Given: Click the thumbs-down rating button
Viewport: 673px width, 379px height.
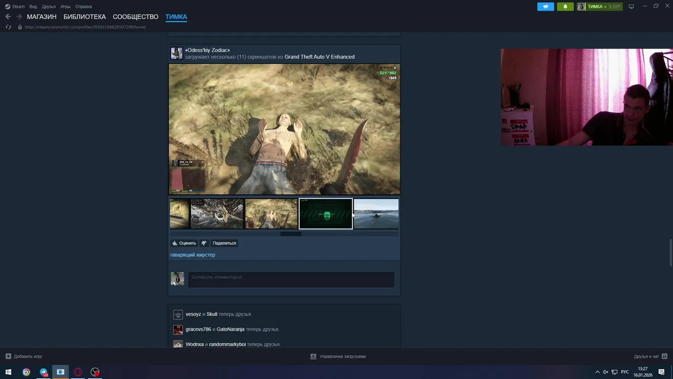Looking at the screenshot, I should point(204,243).
